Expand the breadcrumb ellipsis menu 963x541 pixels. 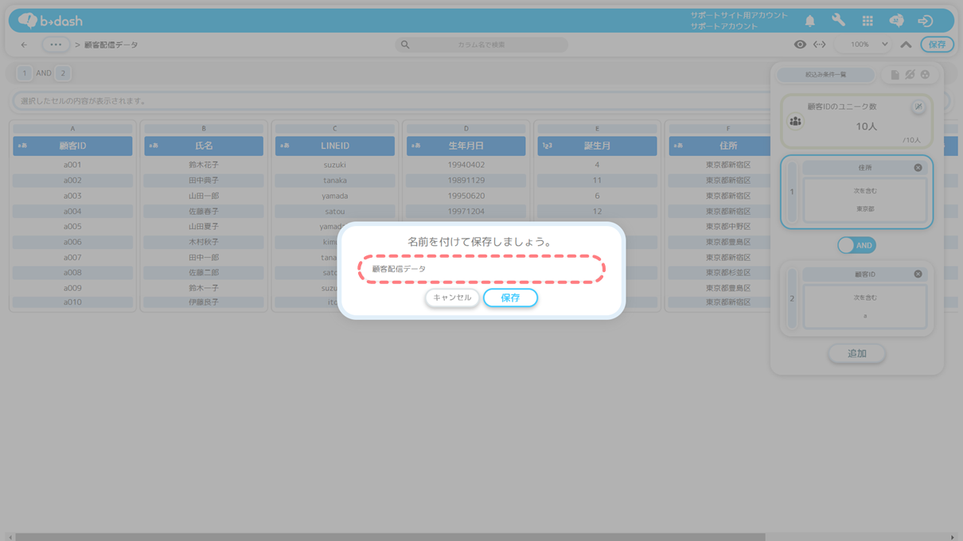click(55, 45)
